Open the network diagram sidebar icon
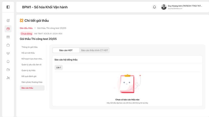Image resolution: width=209 pixels, height=117 pixels. [x=8, y=78]
